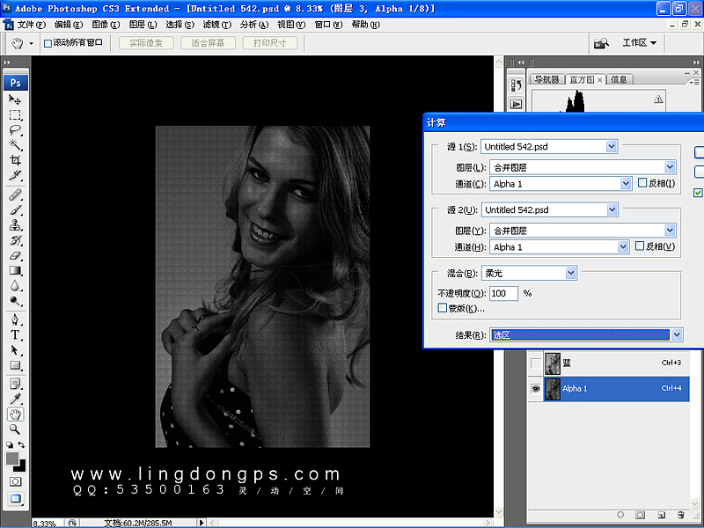Open the 编辑(E) menu
The image size is (704, 528).
[x=69, y=25]
